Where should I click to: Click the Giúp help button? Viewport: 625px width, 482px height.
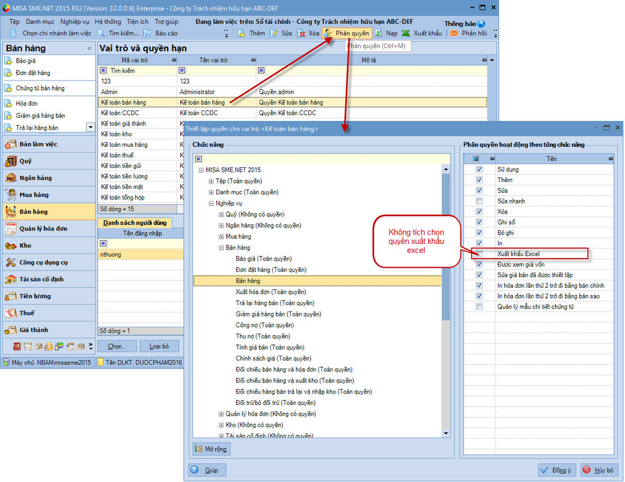point(207,470)
